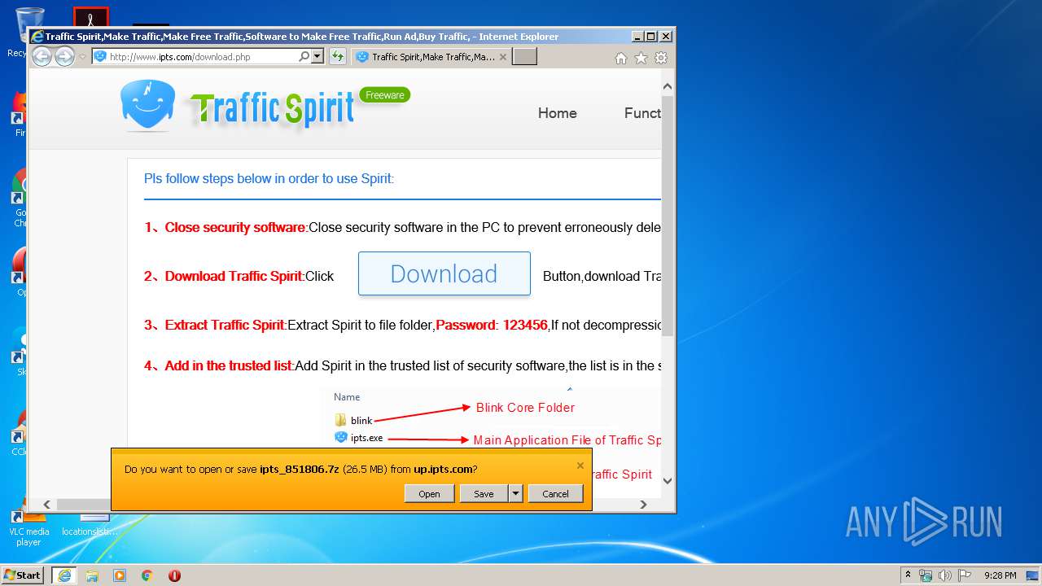Click the Freeware badge

click(384, 95)
